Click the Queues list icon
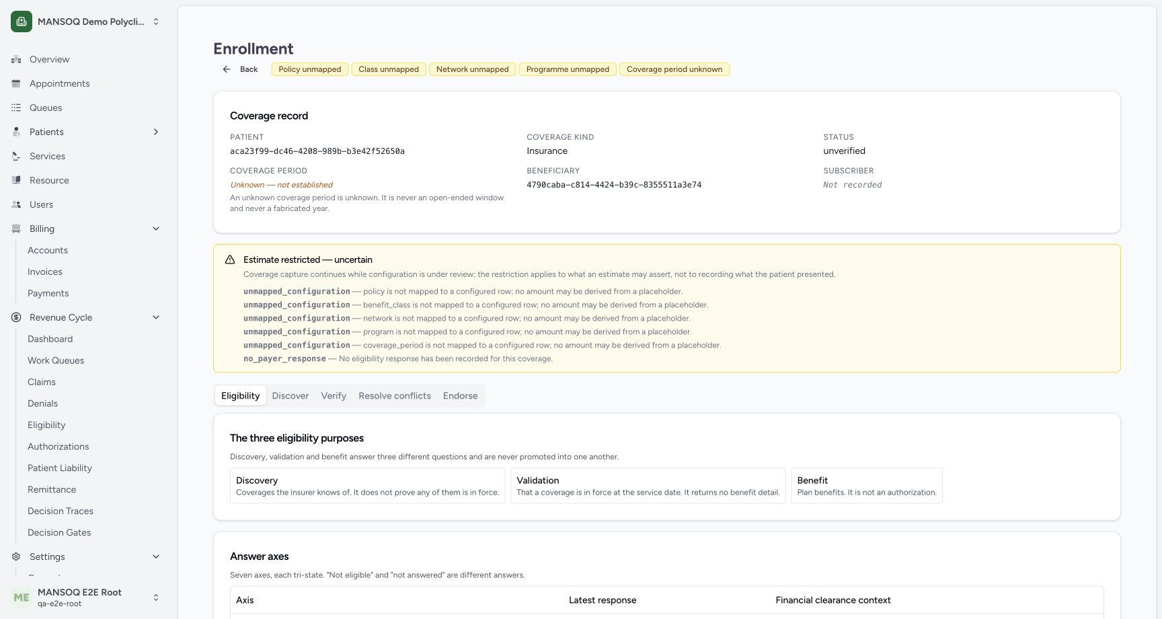Viewport: 1162px width, 619px height. point(16,108)
